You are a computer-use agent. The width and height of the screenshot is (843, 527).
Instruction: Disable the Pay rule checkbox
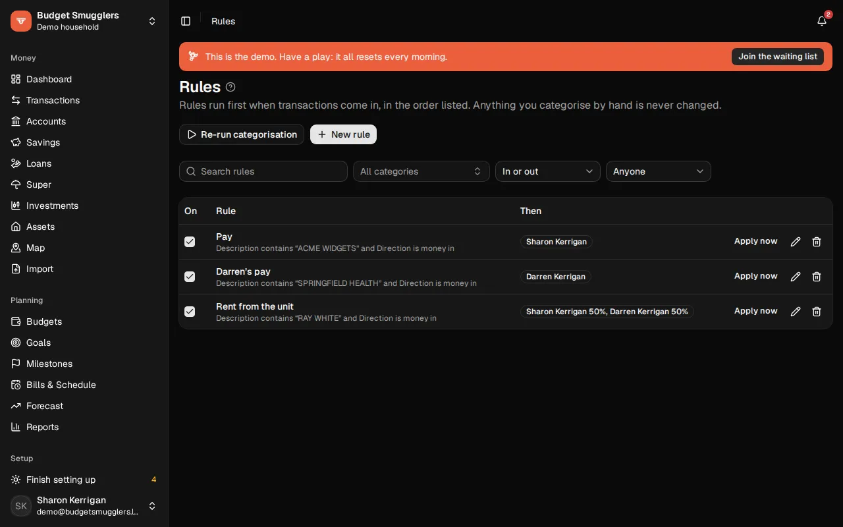pyautogui.click(x=190, y=242)
